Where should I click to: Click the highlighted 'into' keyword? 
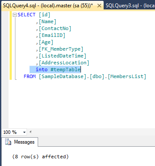click(x=42, y=69)
